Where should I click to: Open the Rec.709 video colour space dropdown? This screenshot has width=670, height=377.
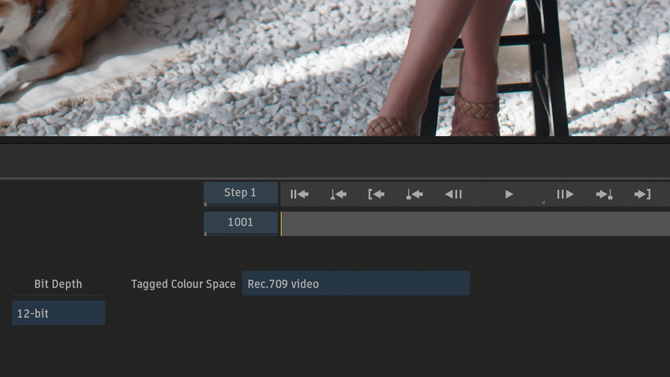(x=356, y=283)
